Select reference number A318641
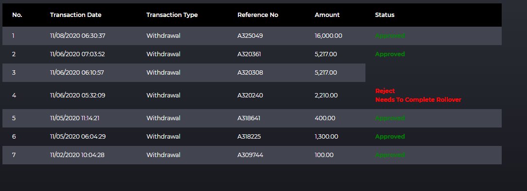This screenshot has width=527, height=191. click(249, 118)
